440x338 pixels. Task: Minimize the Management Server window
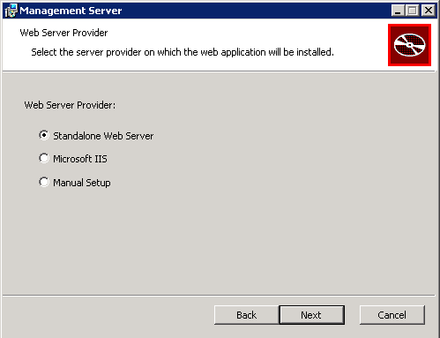398,11
